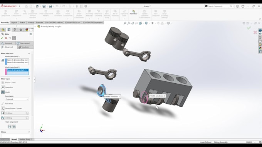The height and width of the screenshot is (147, 262).
Task: Open the SOLIDWORKS CAM tab
Action: (x=73, y=23)
